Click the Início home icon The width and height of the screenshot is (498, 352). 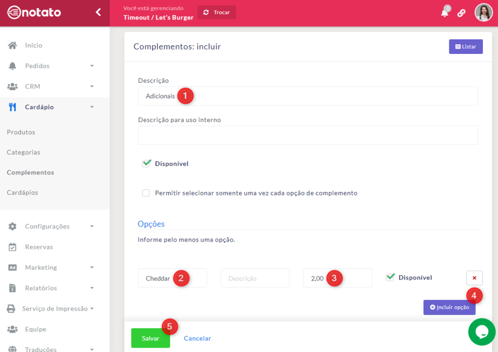(x=13, y=45)
